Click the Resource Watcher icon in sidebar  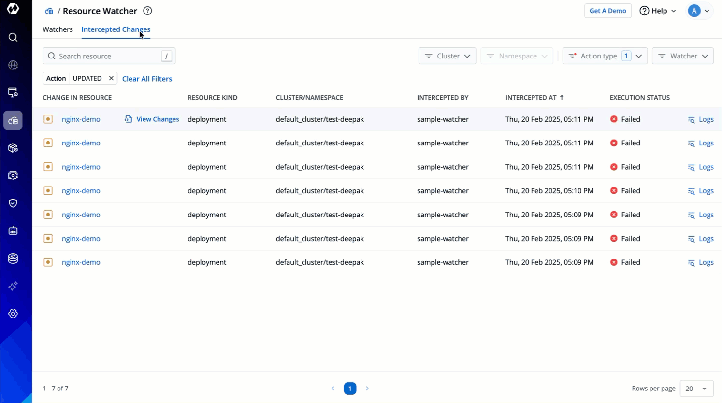(x=13, y=120)
